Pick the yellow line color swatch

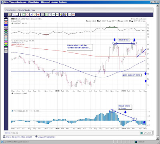[6, 44]
